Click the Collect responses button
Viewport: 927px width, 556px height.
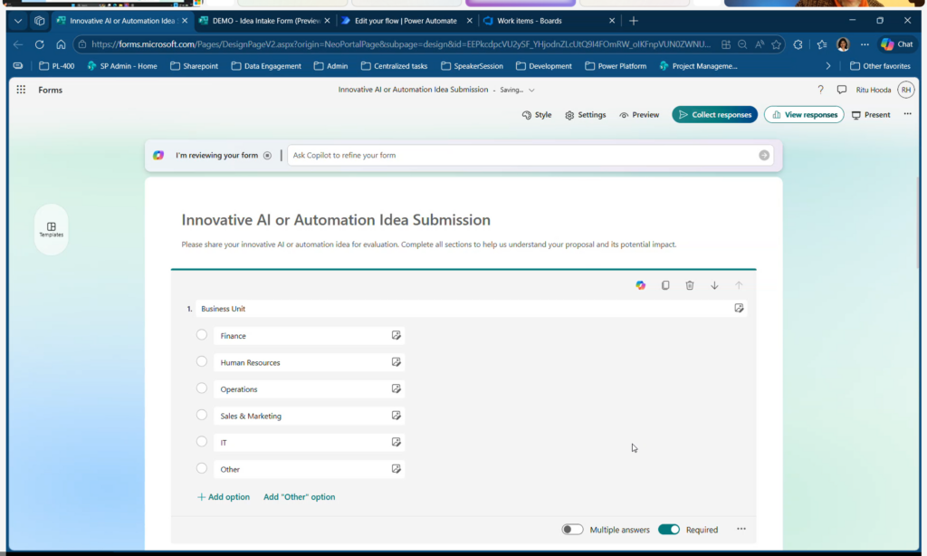tap(714, 115)
